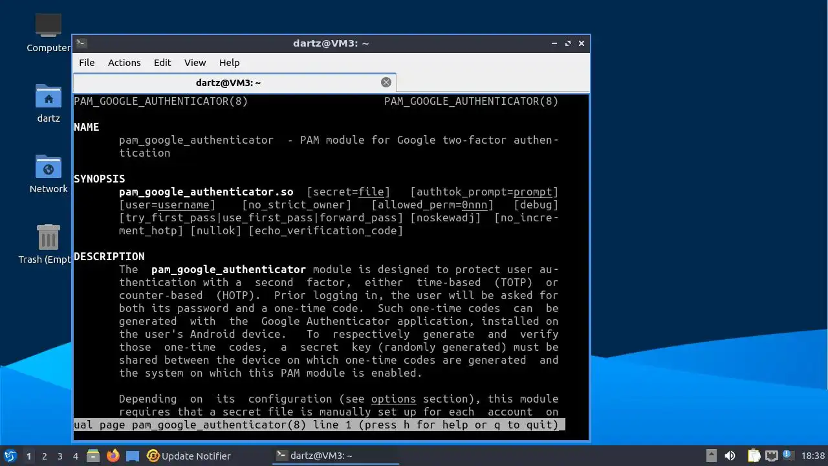This screenshot has width=828, height=466.
Task: Switch to workspace 3
Action: [60, 456]
